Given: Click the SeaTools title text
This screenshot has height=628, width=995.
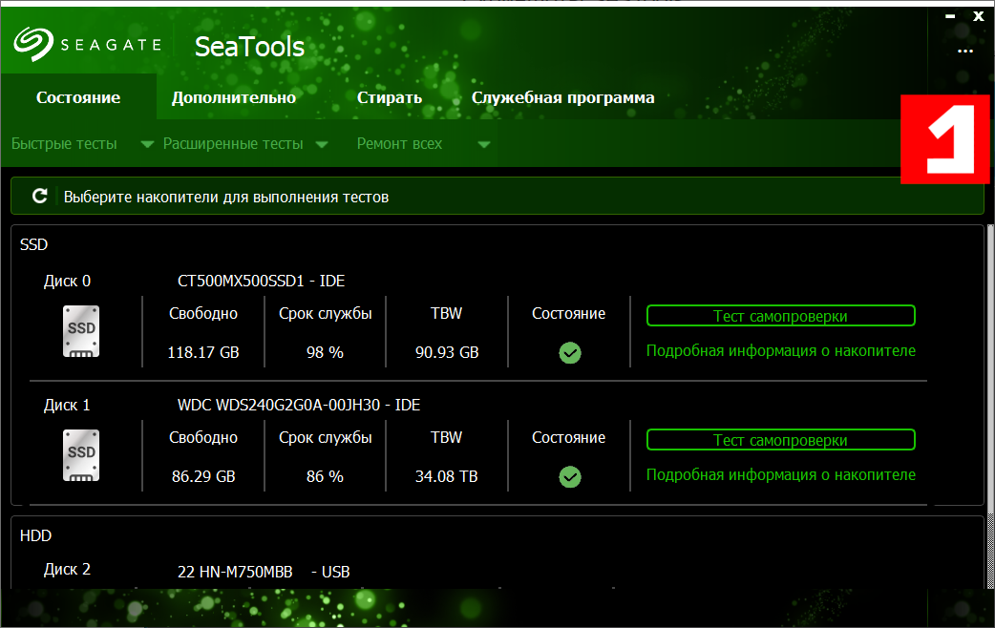Looking at the screenshot, I should (x=249, y=47).
